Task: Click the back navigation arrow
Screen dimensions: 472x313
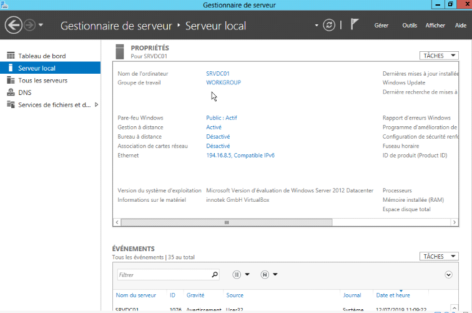Action: 13,25
